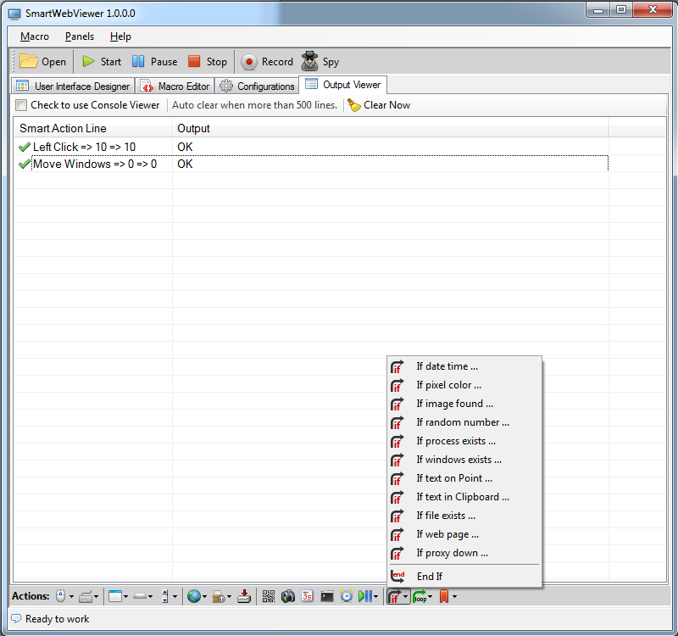Choose 'If process exists ...' menu entry
The width and height of the screenshot is (678, 636).
coord(464,441)
